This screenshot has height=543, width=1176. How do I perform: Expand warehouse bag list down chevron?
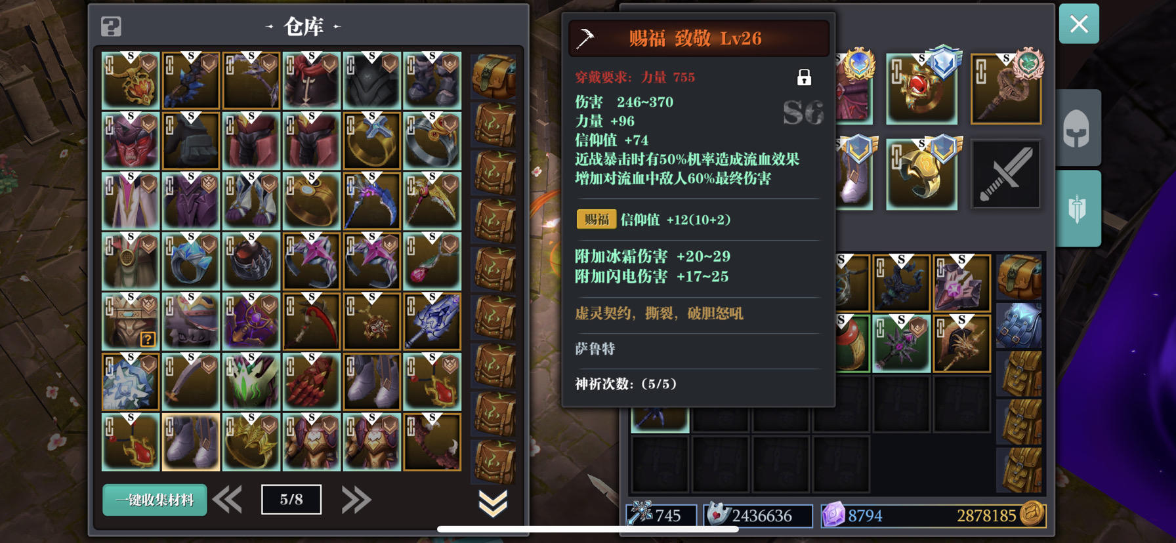click(x=493, y=503)
